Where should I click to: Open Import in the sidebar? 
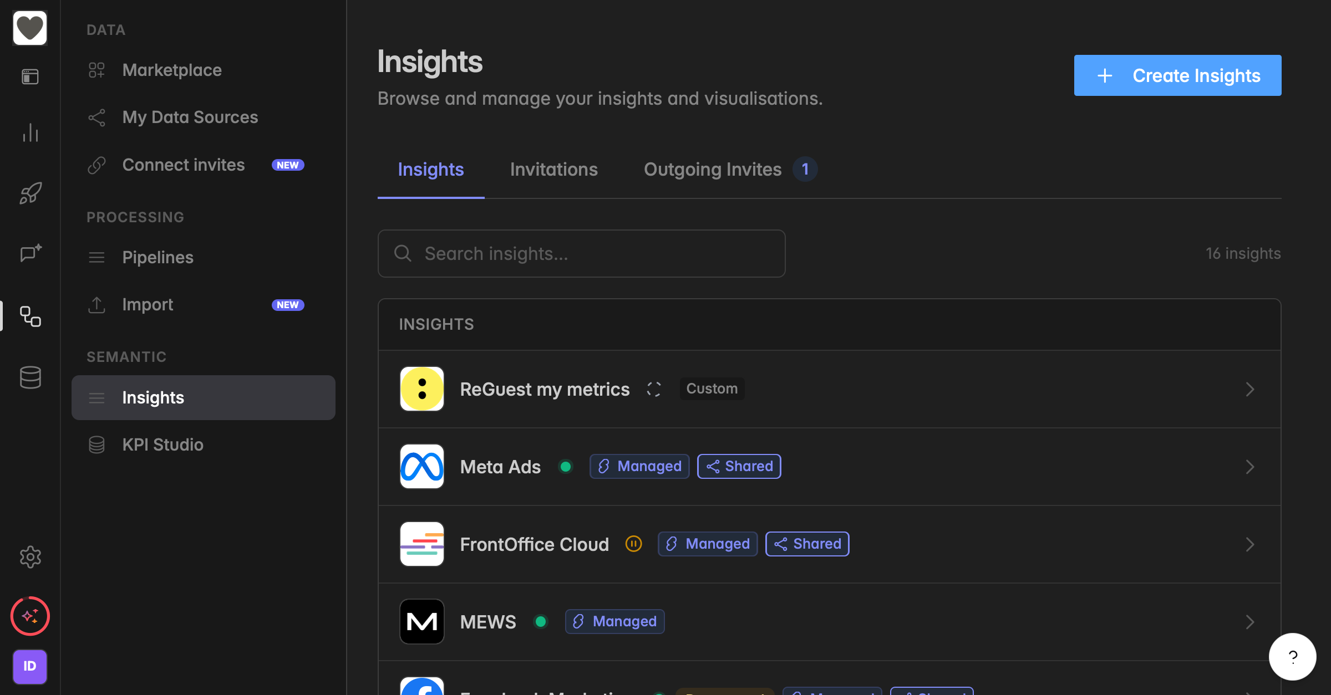(204, 304)
